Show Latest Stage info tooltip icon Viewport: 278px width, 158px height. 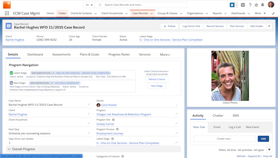coord(112,139)
